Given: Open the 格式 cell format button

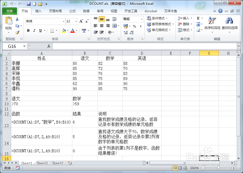Looking at the screenshot, I should (x=185, y=30).
